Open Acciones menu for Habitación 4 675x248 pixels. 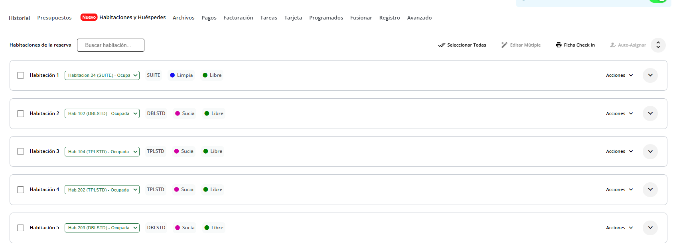pos(619,189)
